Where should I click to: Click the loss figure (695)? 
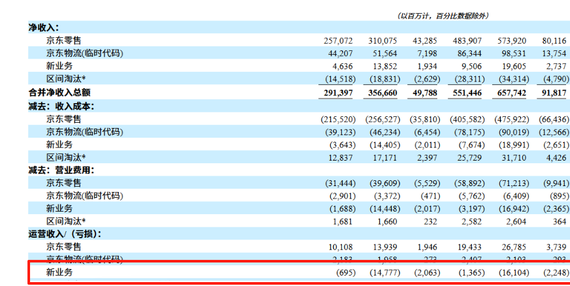coord(346,273)
